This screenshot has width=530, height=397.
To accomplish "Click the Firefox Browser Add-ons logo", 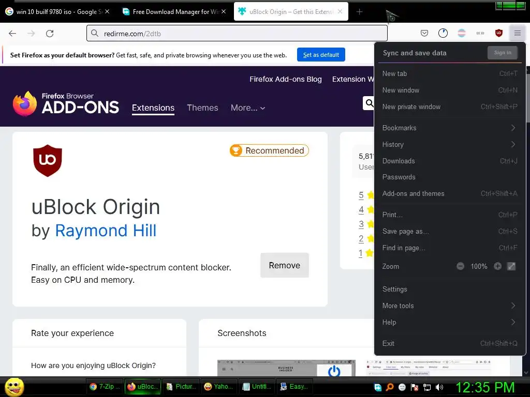I will pyautogui.click(x=66, y=103).
